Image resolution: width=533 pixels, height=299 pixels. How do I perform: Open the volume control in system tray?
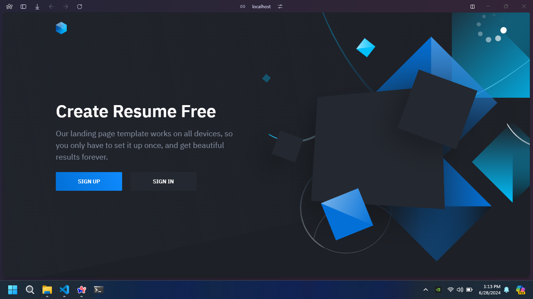coord(460,290)
